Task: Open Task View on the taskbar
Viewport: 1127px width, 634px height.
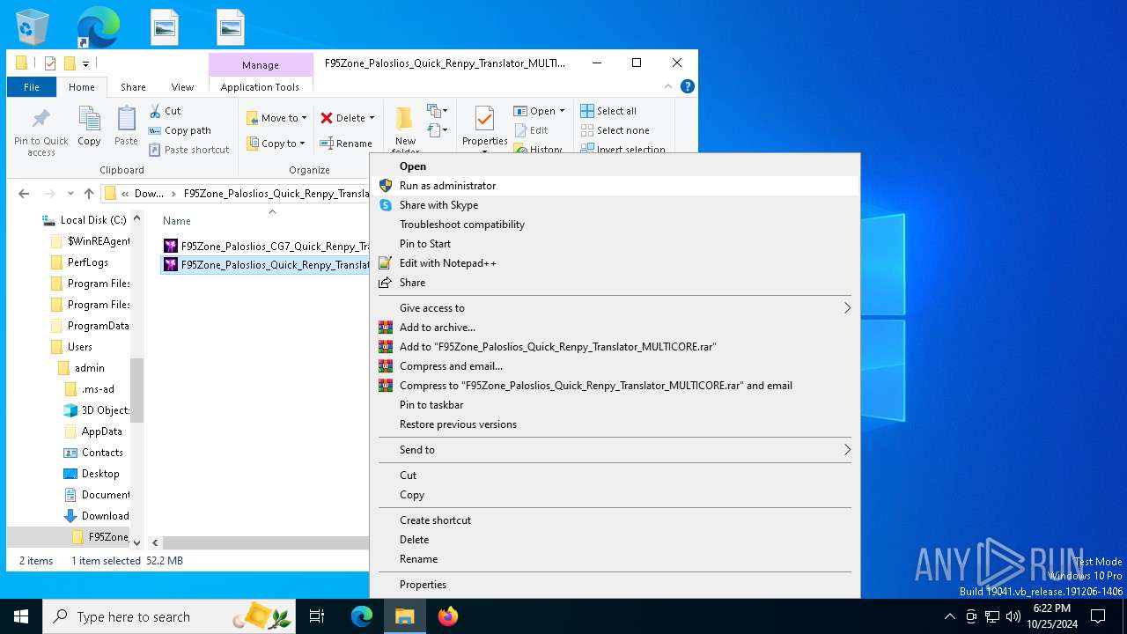Action: tap(317, 616)
